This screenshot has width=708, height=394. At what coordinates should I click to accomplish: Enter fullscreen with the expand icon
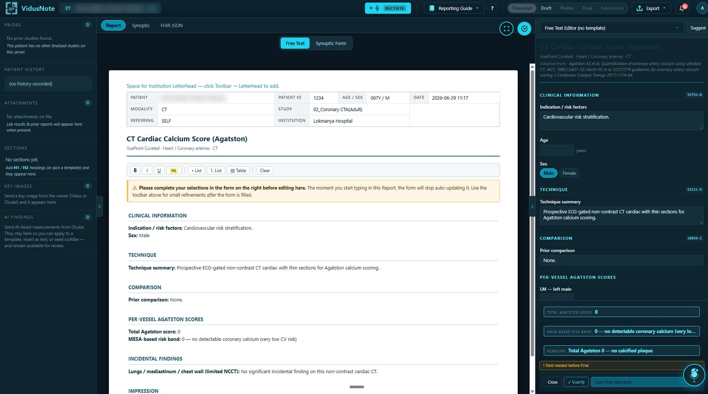click(507, 29)
